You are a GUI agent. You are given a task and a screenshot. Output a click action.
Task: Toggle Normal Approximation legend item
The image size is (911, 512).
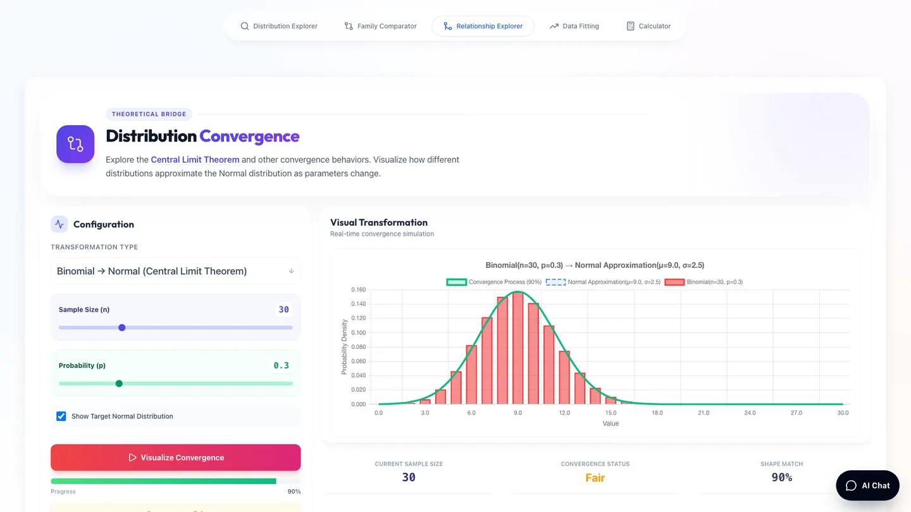click(603, 282)
